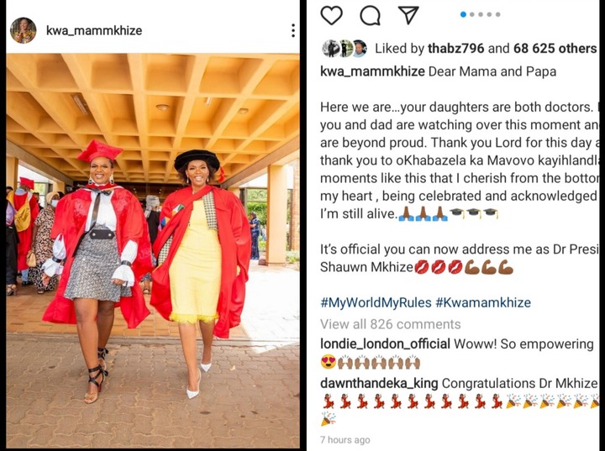Viewport: 605px width, 451px height.
Task: Open the #Kwamamkhize hashtag
Action: (x=483, y=302)
